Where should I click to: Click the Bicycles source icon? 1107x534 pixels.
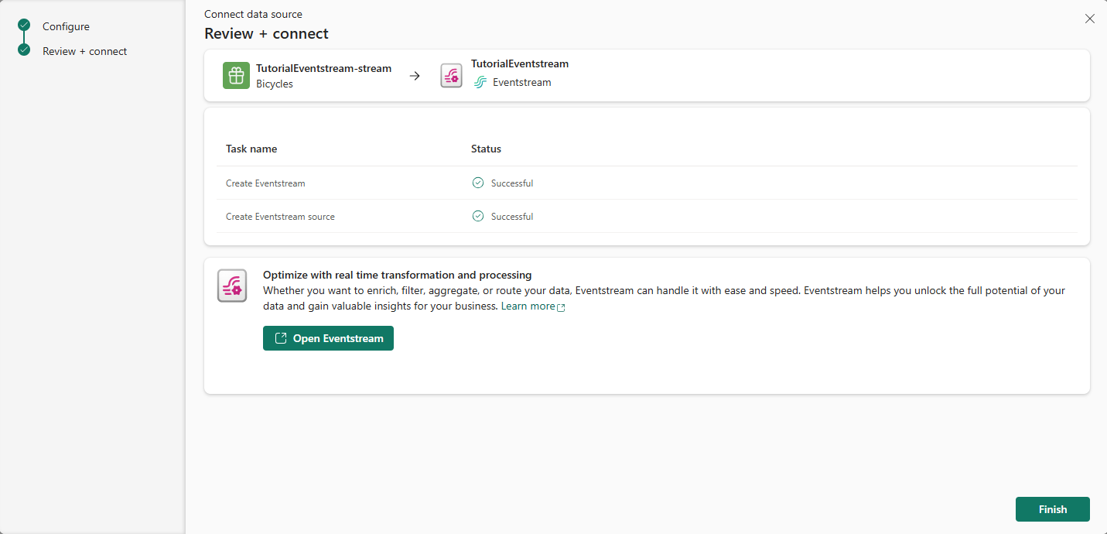click(236, 75)
